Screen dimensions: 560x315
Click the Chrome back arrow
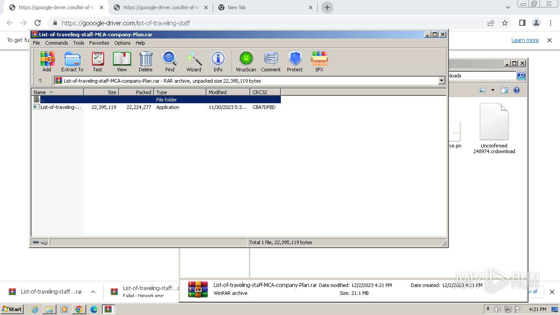coord(10,23)
